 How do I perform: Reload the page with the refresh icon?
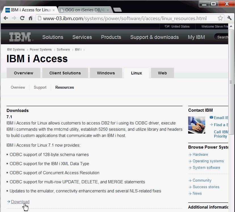(x=22, y=18)
